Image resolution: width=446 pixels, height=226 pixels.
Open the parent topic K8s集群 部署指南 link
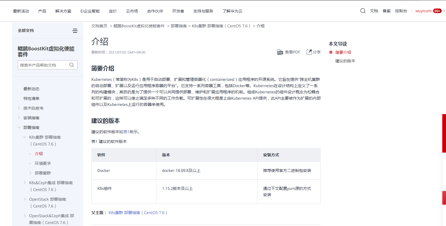point(138,213)
